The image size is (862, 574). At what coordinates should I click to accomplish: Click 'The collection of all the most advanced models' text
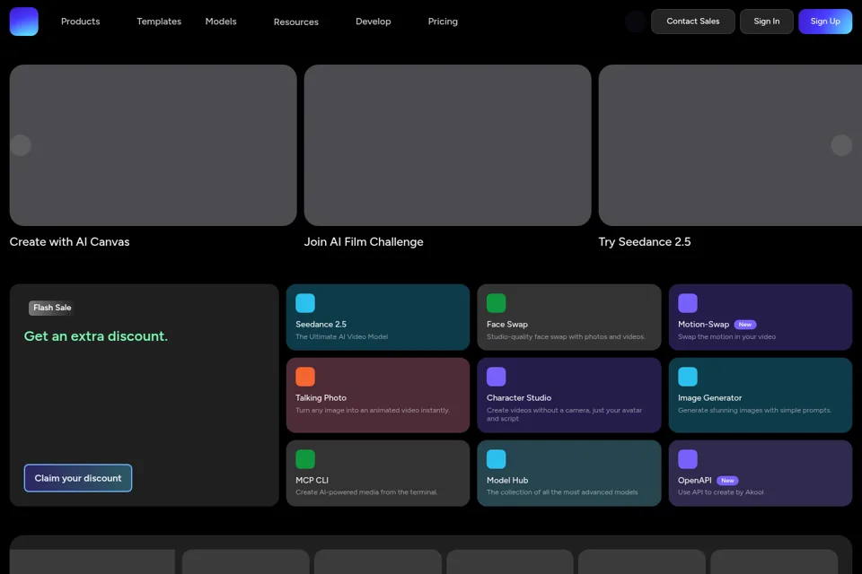pyautogui.click(x=562, y=492)
